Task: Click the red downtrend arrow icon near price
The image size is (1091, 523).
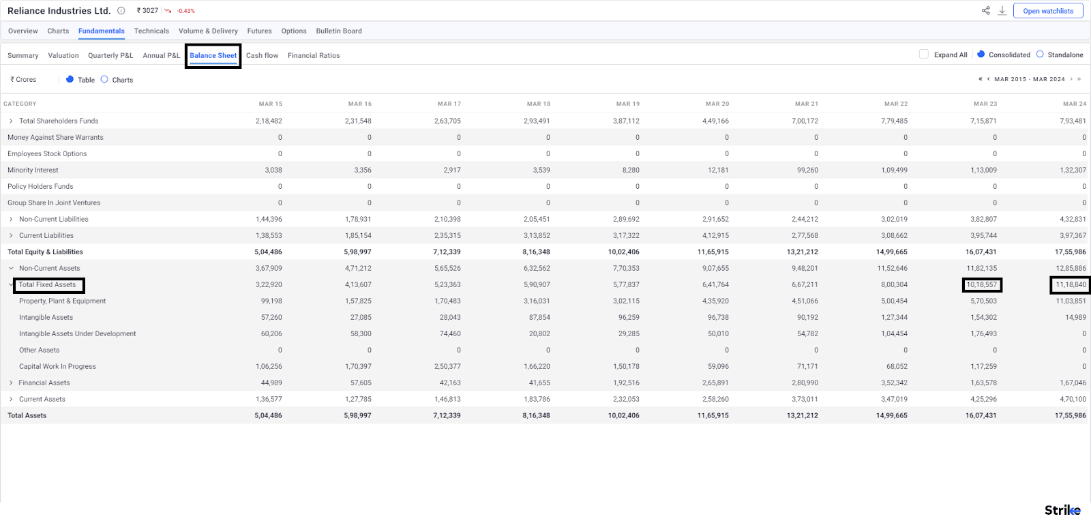Action: (168, 11)
